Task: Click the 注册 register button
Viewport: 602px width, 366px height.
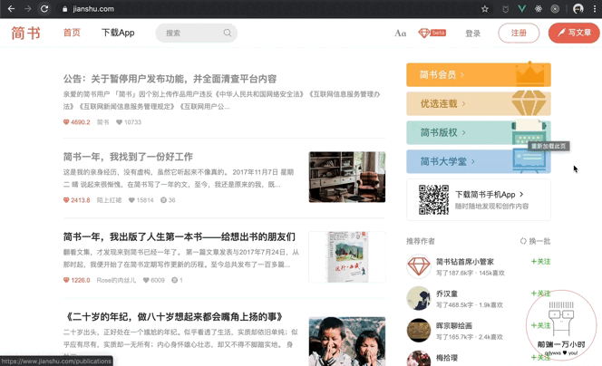Action: tap(519, 33)
